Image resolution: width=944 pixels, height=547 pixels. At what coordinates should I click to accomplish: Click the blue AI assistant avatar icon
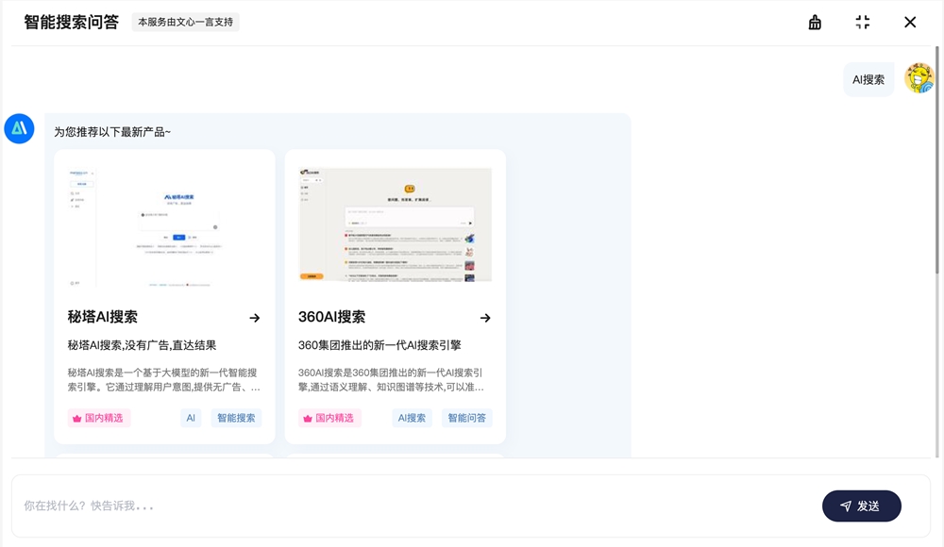click(22, 129)
